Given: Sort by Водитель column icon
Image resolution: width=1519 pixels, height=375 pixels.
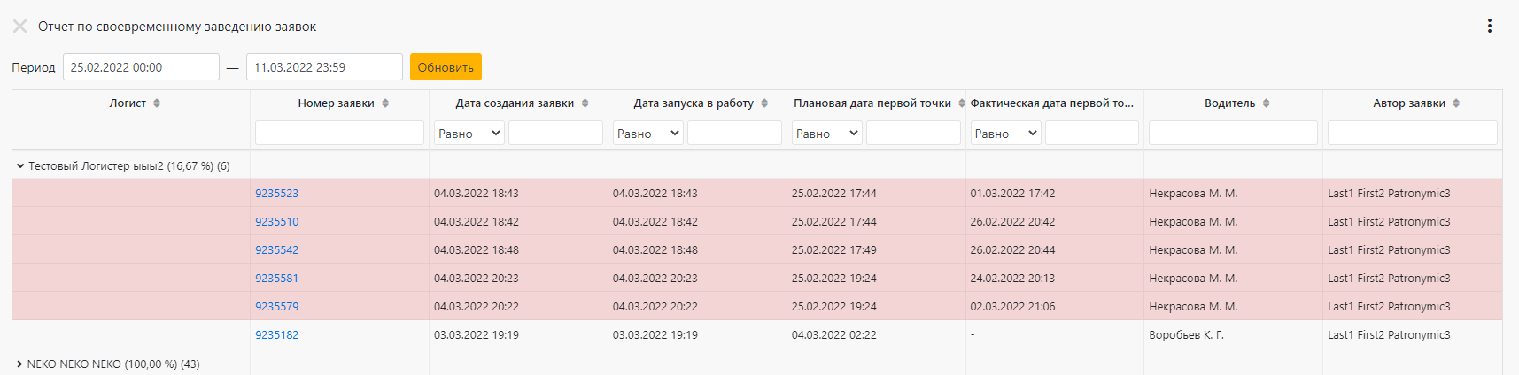Looking at the screenshot, I should (1267, 103).
